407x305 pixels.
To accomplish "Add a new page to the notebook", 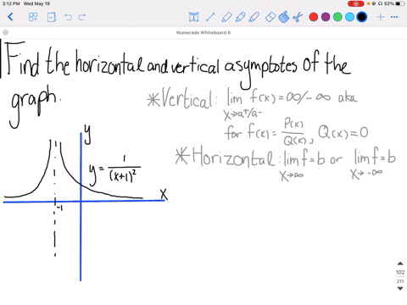I will pos(52,17).
